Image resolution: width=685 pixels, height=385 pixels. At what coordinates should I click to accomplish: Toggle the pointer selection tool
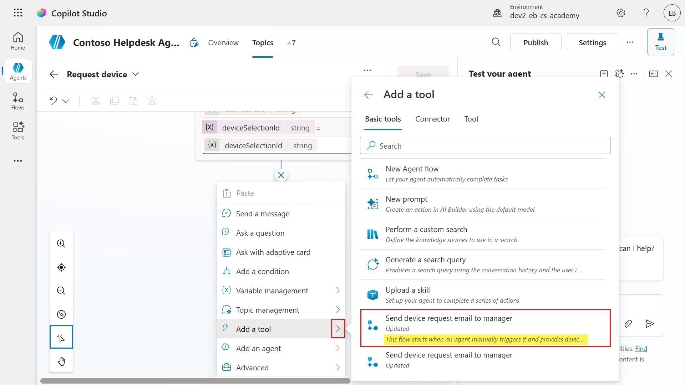[x=61, y=337]
